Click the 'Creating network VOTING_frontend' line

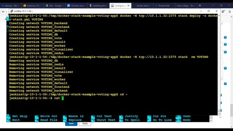pos(39,27)
